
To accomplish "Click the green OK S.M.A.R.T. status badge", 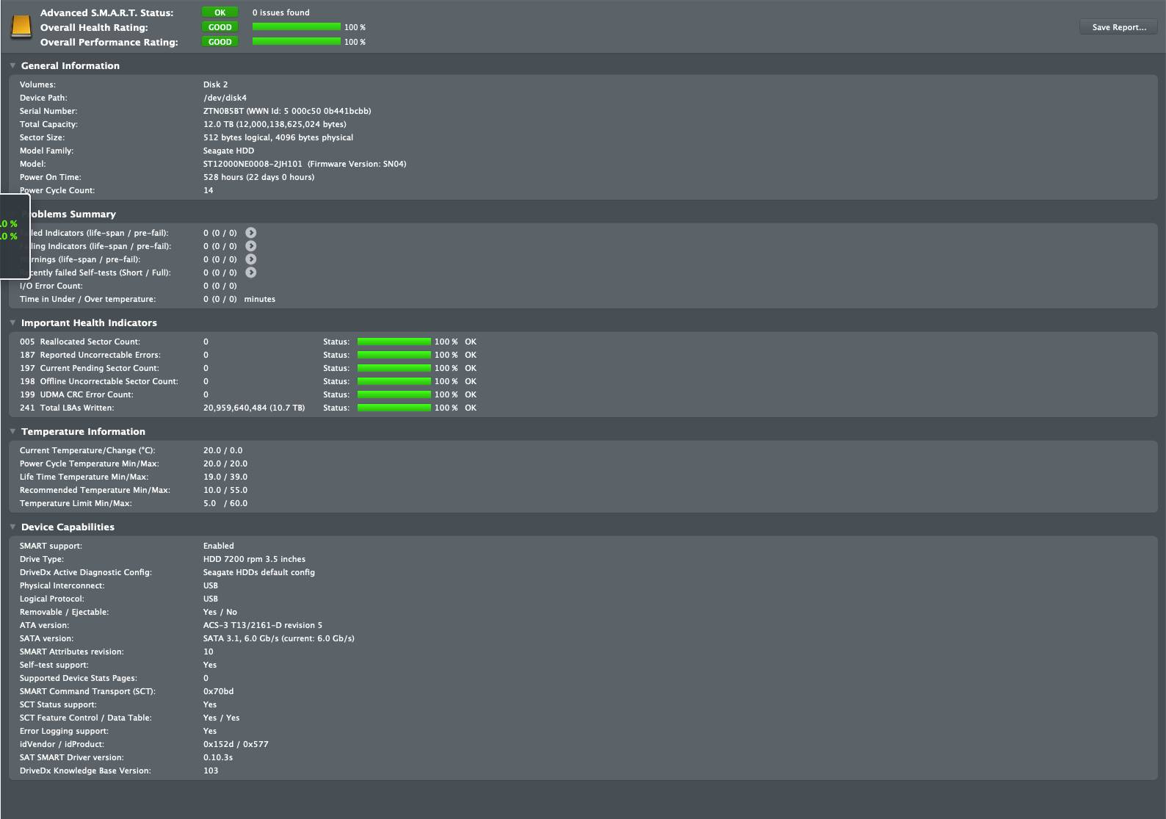I will [220, 12].
